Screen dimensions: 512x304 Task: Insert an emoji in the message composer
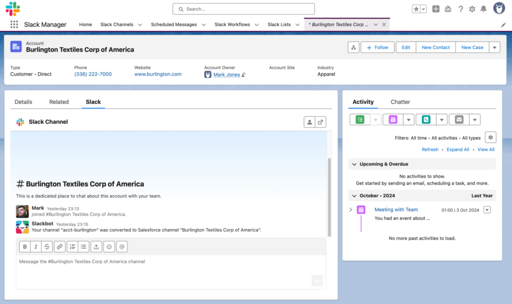(109, 247)
